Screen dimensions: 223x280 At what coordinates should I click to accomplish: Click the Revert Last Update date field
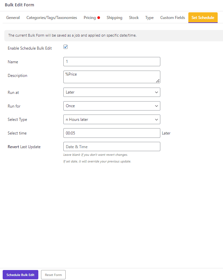tap(112, 146)
